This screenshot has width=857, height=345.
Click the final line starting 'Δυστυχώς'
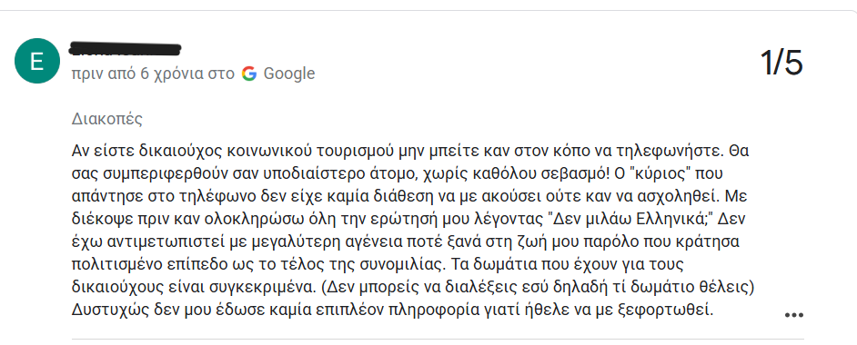click(393, 310)
